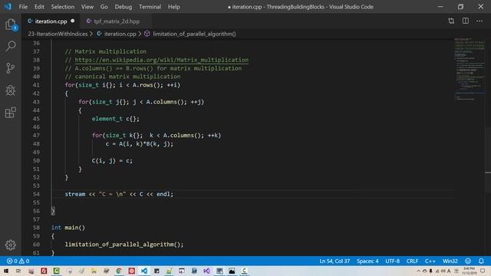This screenshot has height=276, width=491.
Task: Expand the limitation_of_parallel_algorithm() breadcrumb
Action: pyautogui.click(x=194, y=34)
